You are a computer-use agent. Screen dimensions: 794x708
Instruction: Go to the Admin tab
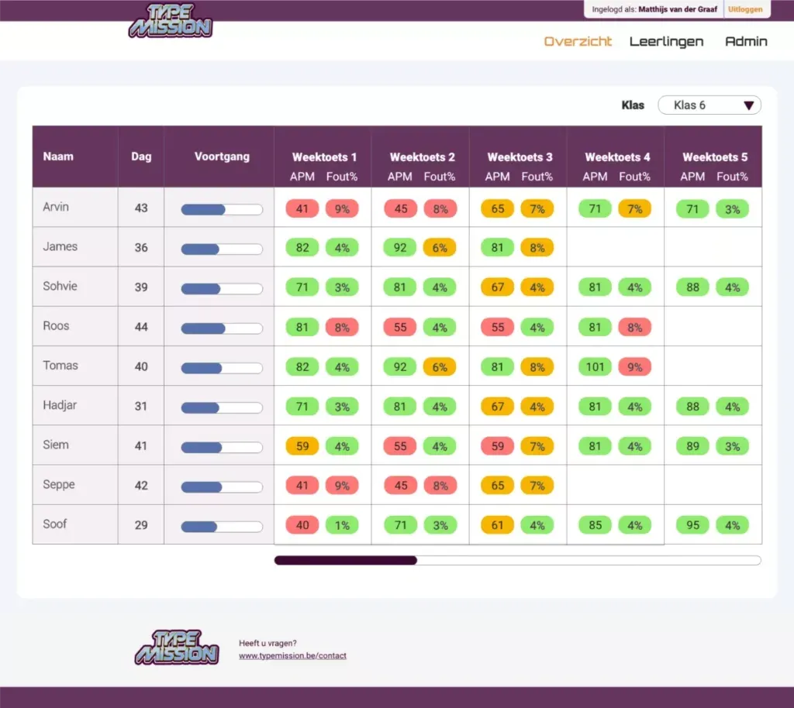point(746,42)
